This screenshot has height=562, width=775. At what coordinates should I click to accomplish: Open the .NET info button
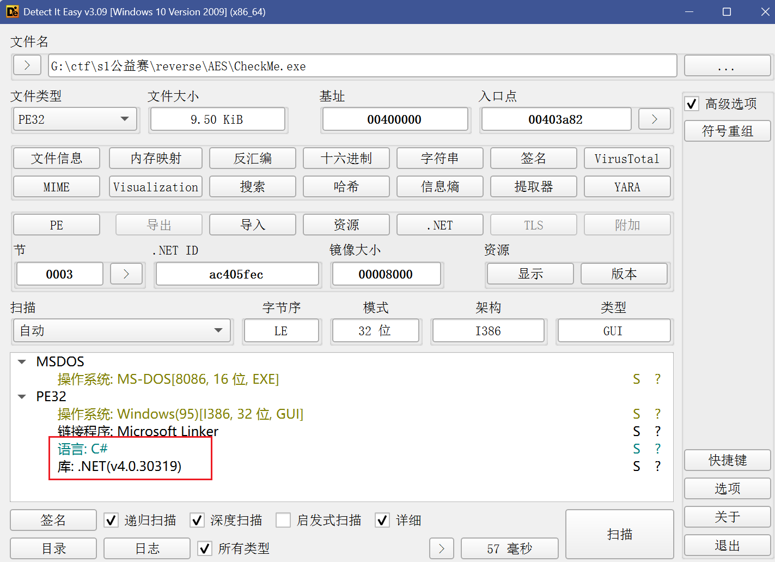[x=440, y=225]
